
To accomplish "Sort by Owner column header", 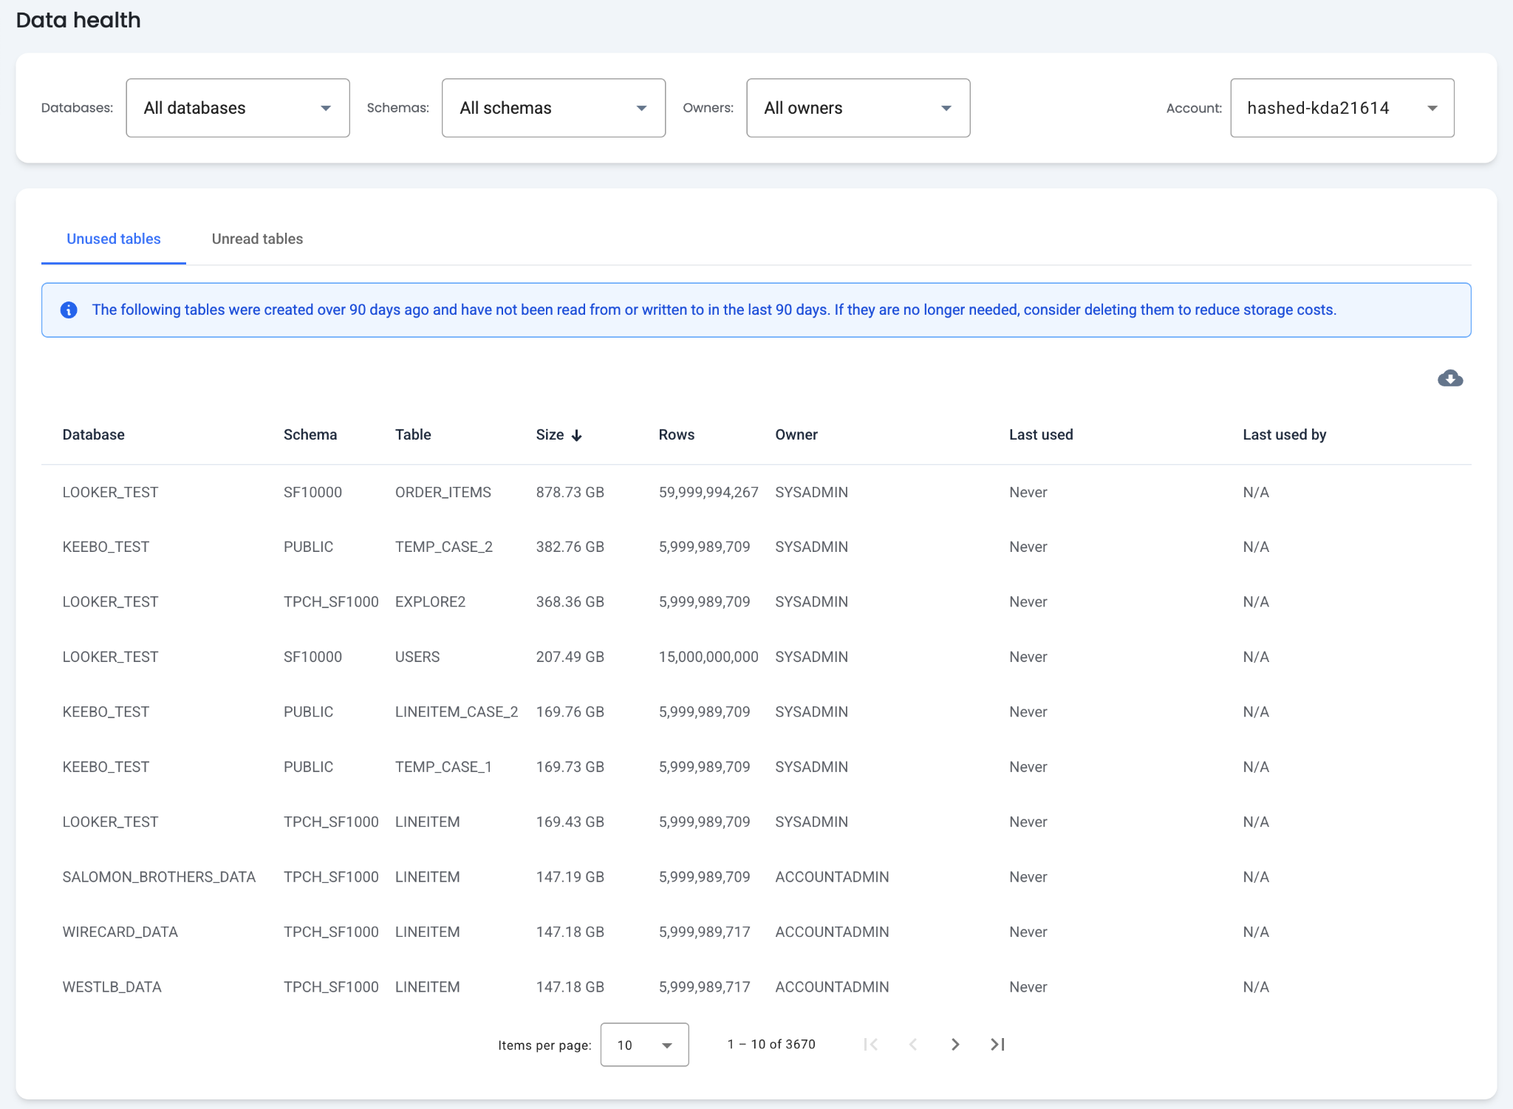I will (x=796, y=434).
